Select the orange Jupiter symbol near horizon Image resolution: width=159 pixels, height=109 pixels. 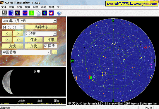tap(76, 78)
